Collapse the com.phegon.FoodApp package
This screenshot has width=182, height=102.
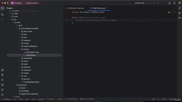[x=17, y=28]
